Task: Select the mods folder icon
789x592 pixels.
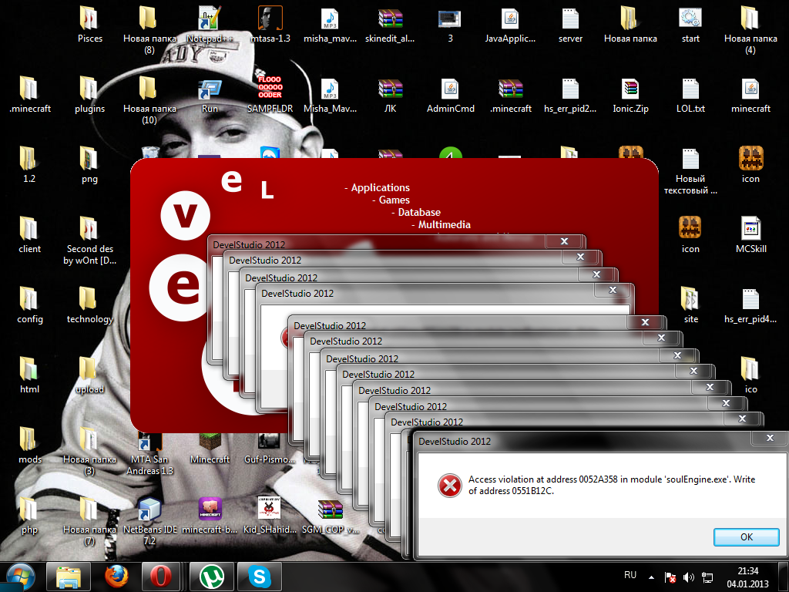Action: point(29,445)
